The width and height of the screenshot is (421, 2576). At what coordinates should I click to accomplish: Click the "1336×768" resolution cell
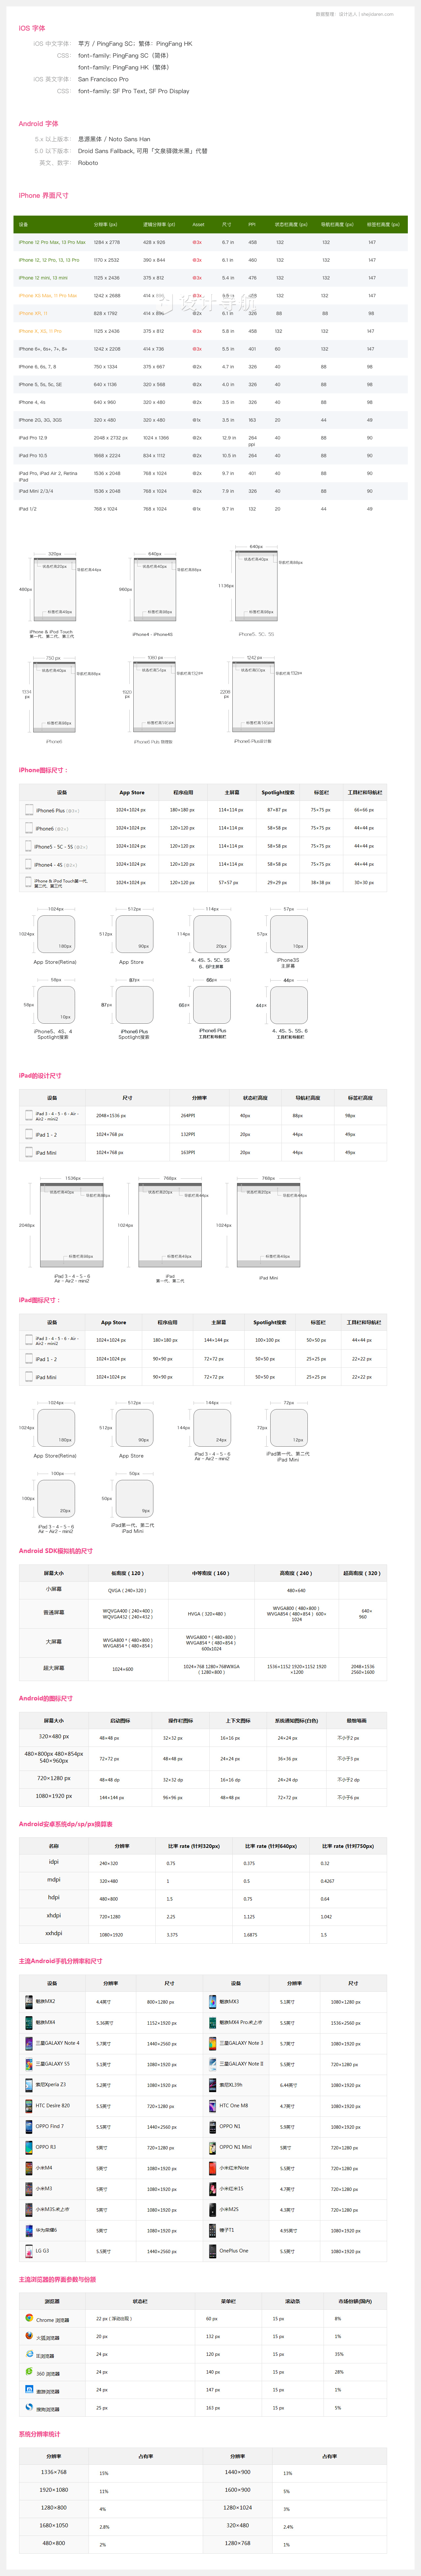click(54, 2472)
